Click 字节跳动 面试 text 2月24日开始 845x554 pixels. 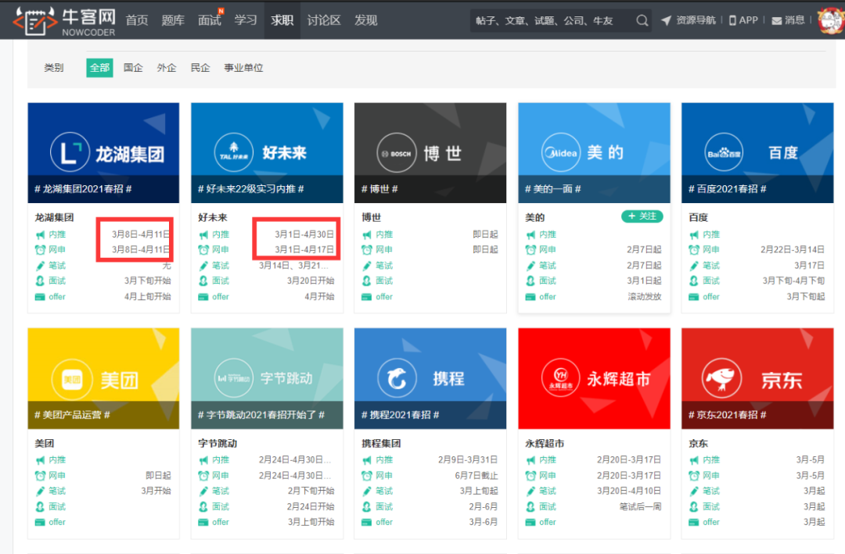click(x=311, y=506)
